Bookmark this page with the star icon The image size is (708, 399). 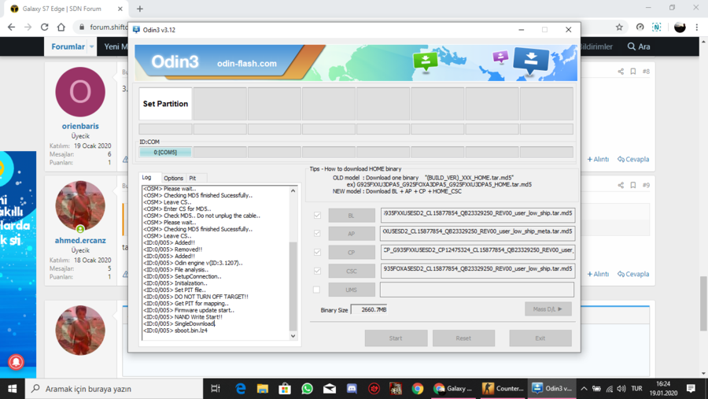(x=619, y=27)
